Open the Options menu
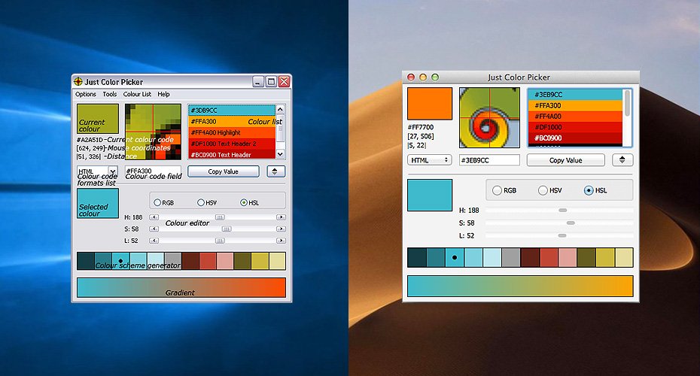The image size is (700, 376). (86, 94)
